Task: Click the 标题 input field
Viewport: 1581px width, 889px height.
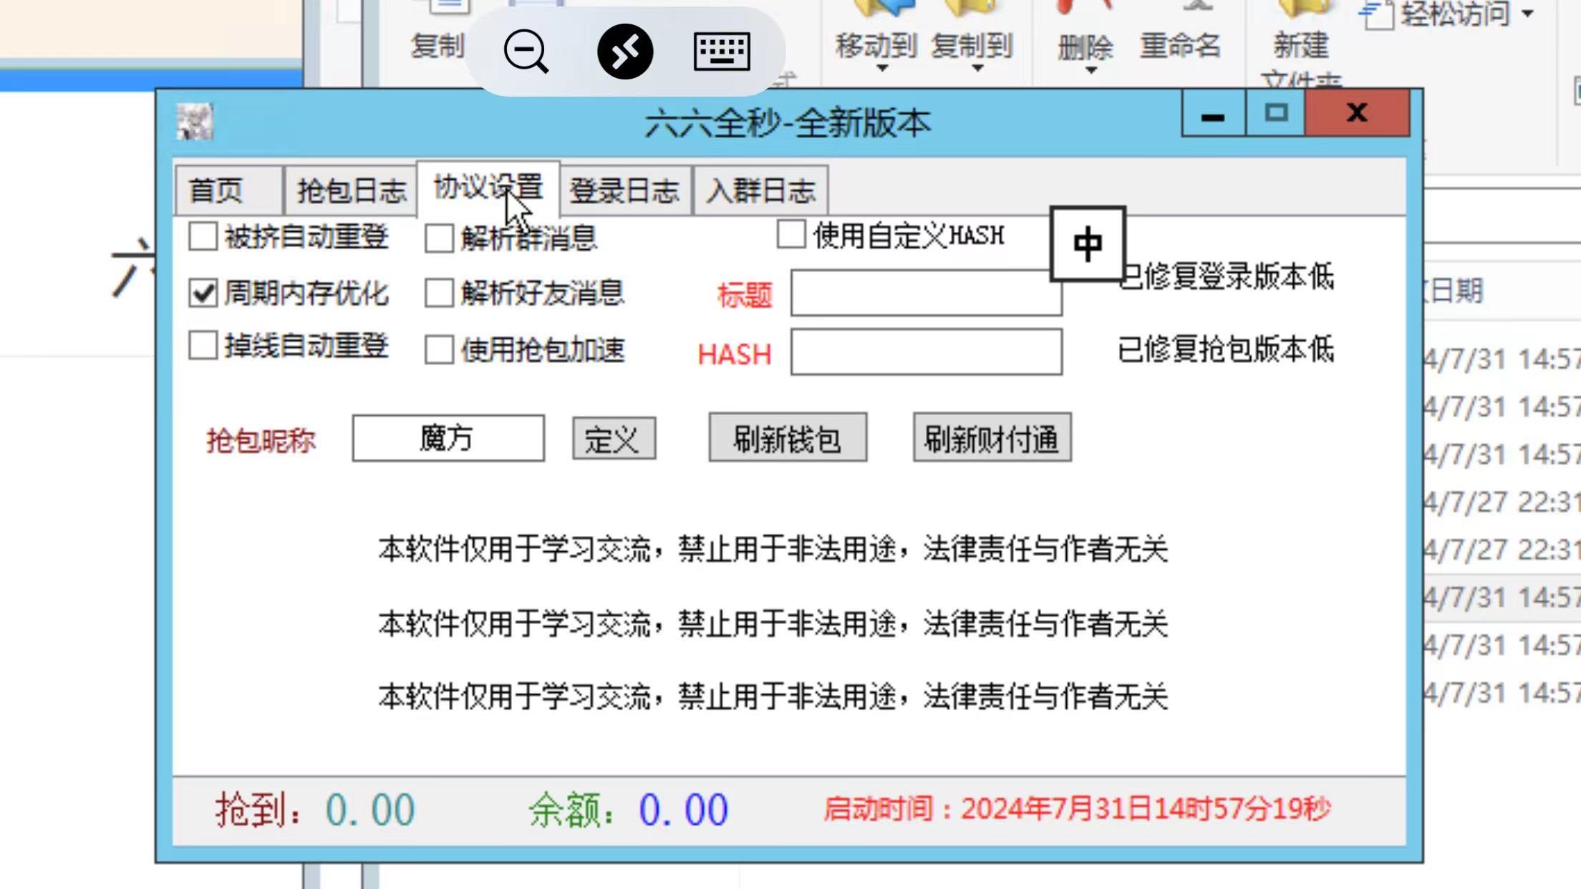Action: coord(926,293)
